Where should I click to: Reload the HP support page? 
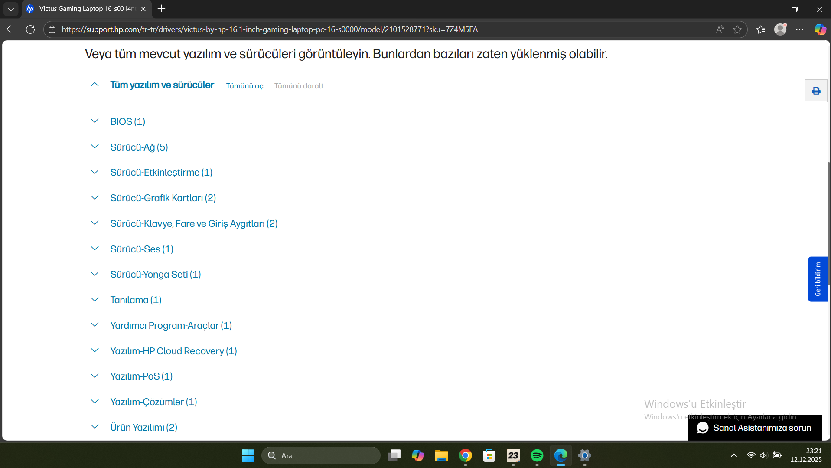[30, 29]
